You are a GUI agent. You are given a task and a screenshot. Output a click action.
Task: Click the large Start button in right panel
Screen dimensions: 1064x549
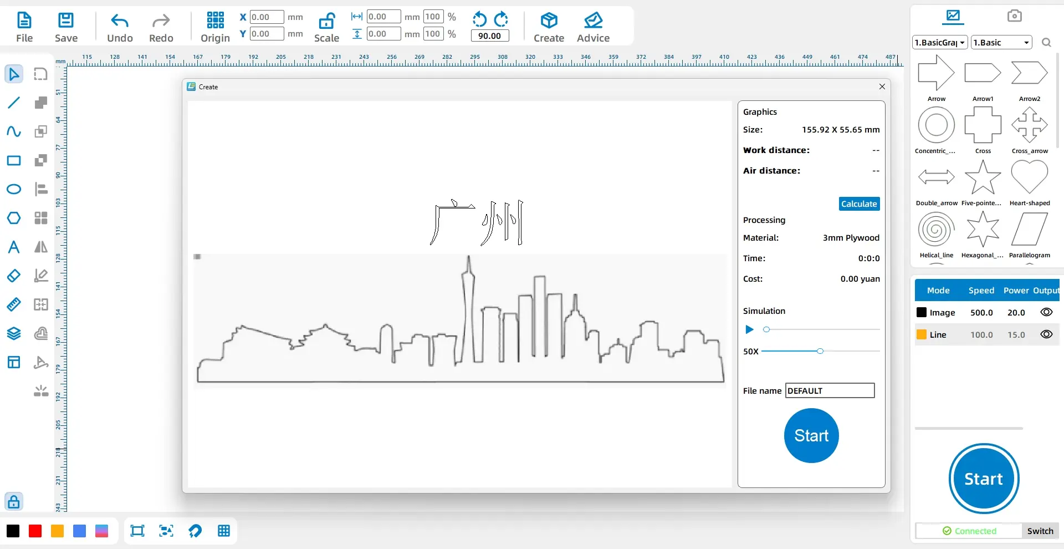click(984, 479)
